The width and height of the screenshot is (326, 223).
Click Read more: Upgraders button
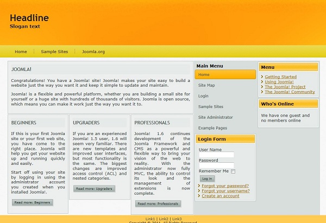coord(94,188)
